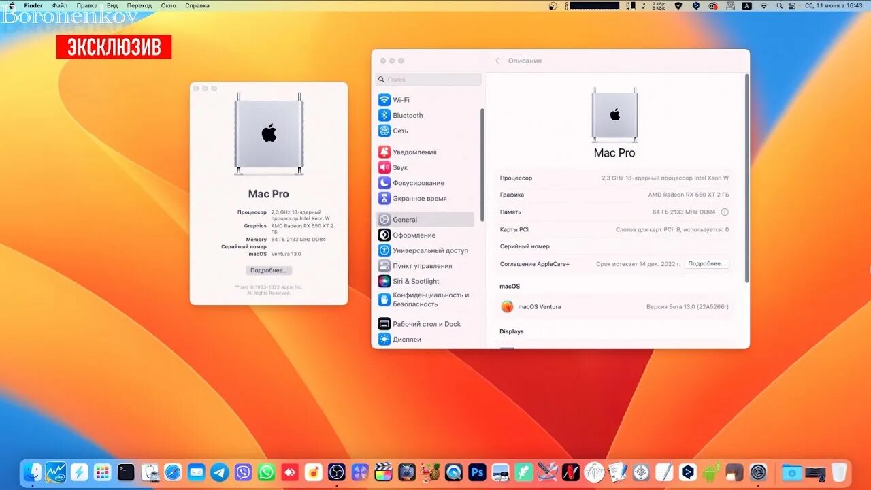Screen dimensions: 871x490
Task: Click the Процессор row in settings
Action: click(x=614, y=178)
